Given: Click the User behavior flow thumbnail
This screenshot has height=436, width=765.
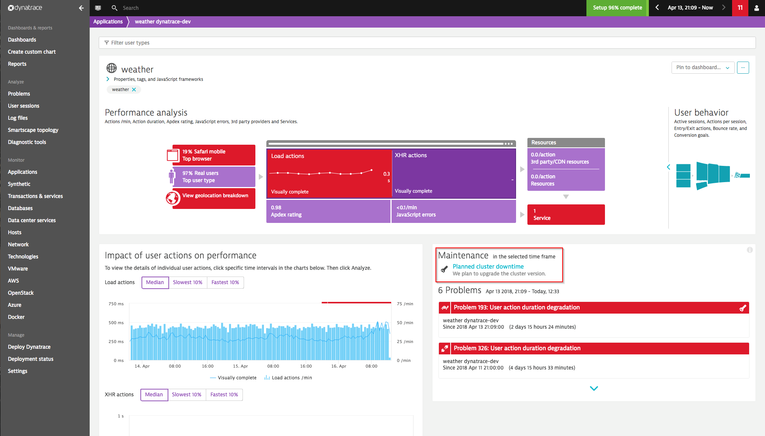Looking at the screenshot, I should (x=713, y=175).
